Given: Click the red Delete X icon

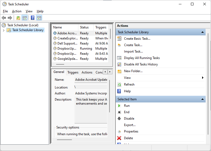Looking at the screenshot, I should (119, 138).
